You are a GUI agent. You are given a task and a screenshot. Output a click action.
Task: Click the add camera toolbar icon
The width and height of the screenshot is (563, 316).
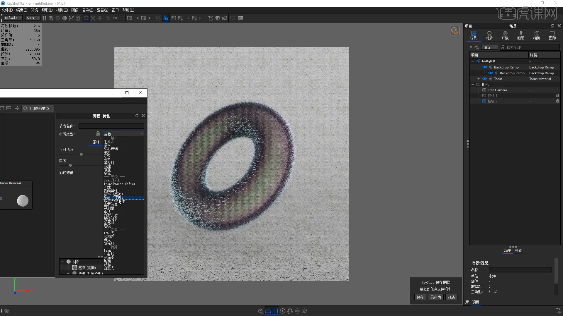tap(129, 18)
